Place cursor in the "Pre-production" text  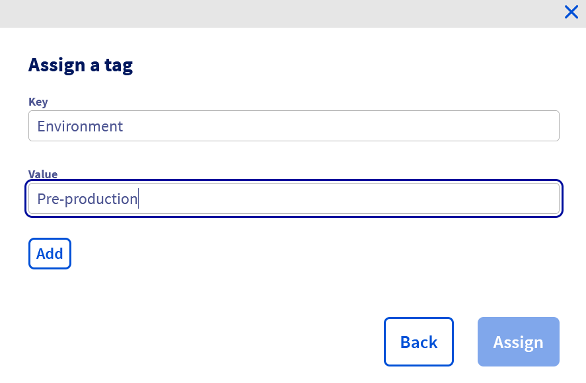[x=87, y=199]
